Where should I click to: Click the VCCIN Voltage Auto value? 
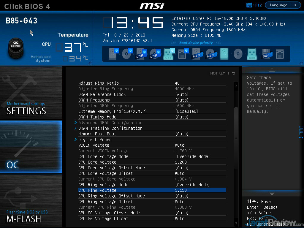tap(180, 145)
